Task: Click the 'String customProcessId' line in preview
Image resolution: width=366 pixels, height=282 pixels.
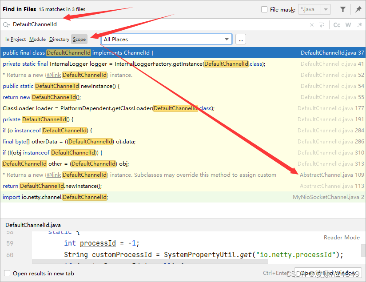Action: point(203,254)
